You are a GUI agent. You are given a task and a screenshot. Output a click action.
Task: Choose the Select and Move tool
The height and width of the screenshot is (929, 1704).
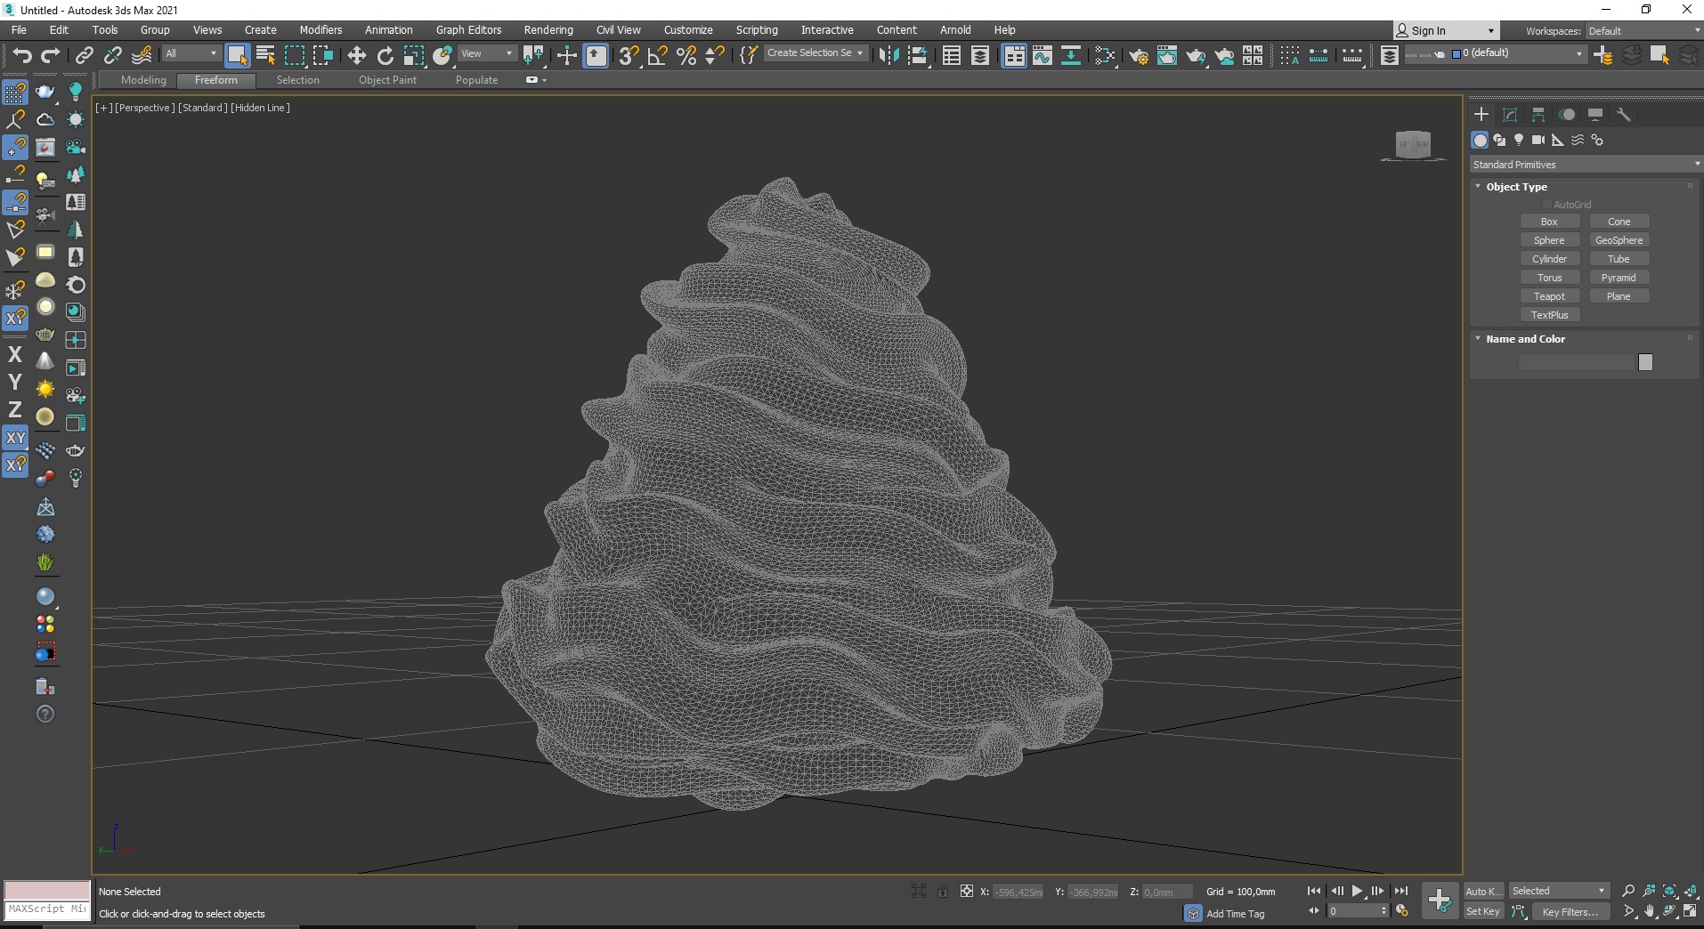(x=356, y=55)
